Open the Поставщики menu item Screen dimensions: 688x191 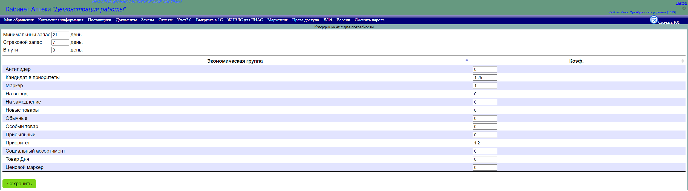click(x=99, y=20)
